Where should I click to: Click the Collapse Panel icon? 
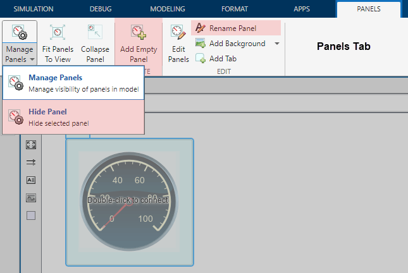point(95,32)
